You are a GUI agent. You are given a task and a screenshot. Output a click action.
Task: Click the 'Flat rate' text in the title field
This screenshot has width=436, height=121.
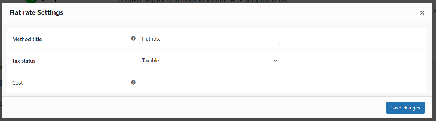[151, 39]
